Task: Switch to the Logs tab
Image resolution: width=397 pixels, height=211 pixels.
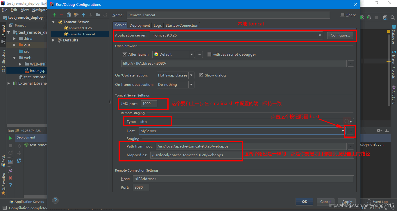Action: coord(158,25)
